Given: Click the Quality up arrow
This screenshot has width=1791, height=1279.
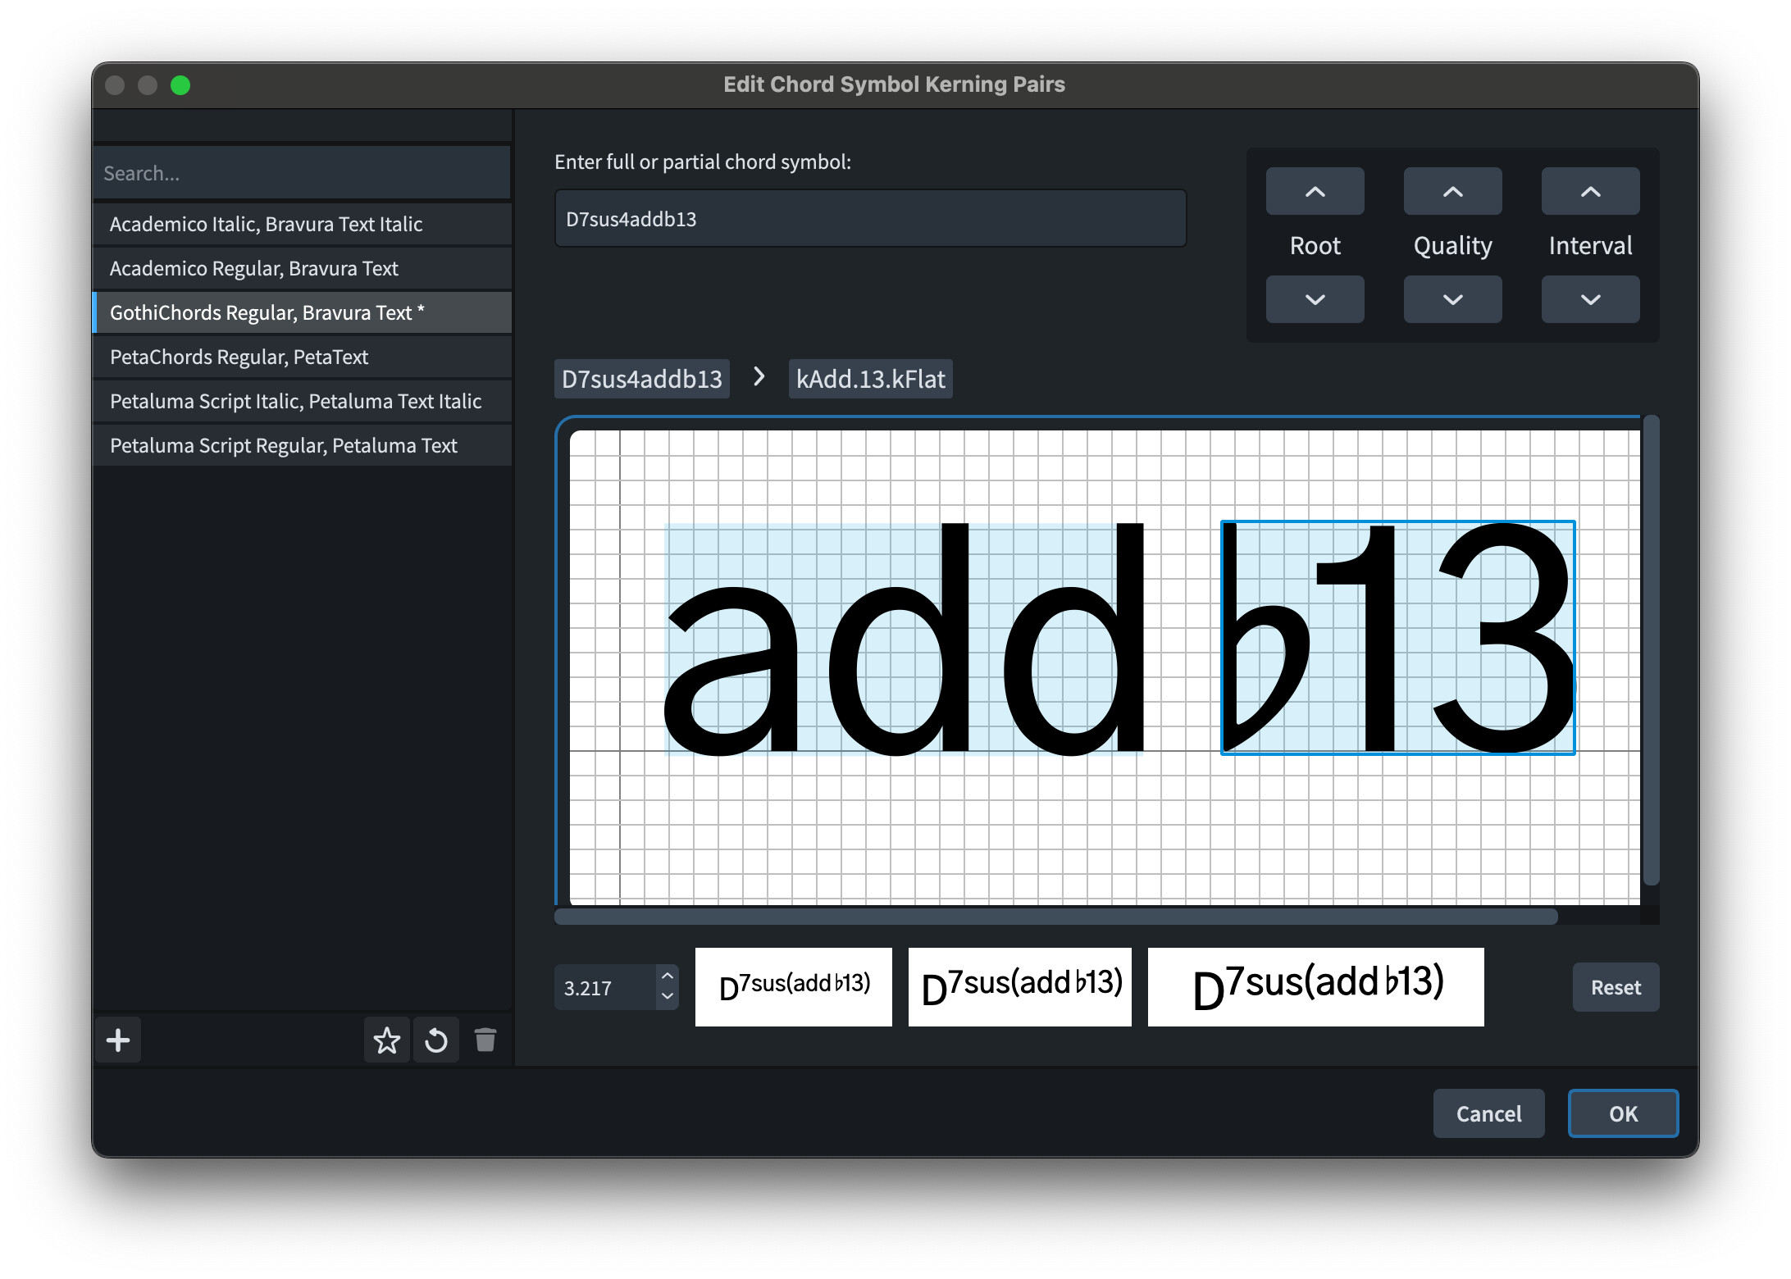Looking at the screenshot, I should click(1452, 192).
